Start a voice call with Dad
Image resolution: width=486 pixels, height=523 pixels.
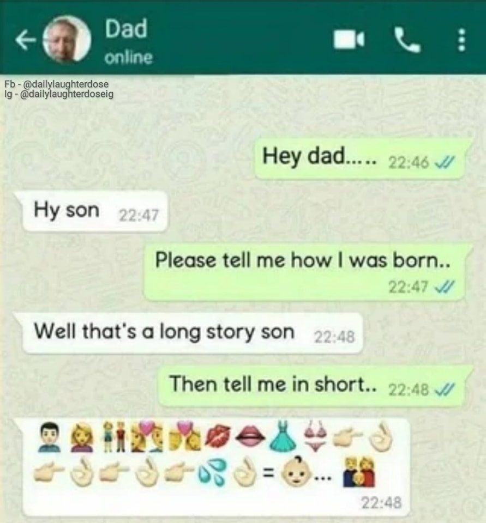(407, 40)
